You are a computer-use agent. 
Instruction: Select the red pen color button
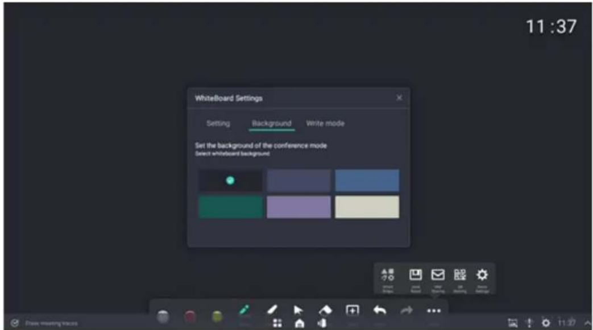190,316
